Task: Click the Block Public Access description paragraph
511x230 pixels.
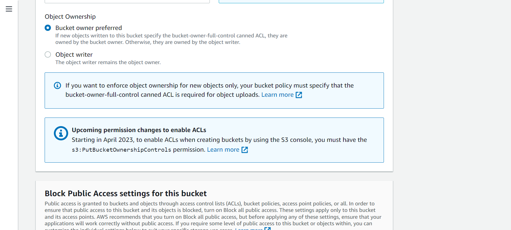Action: [x=213, y=215]
